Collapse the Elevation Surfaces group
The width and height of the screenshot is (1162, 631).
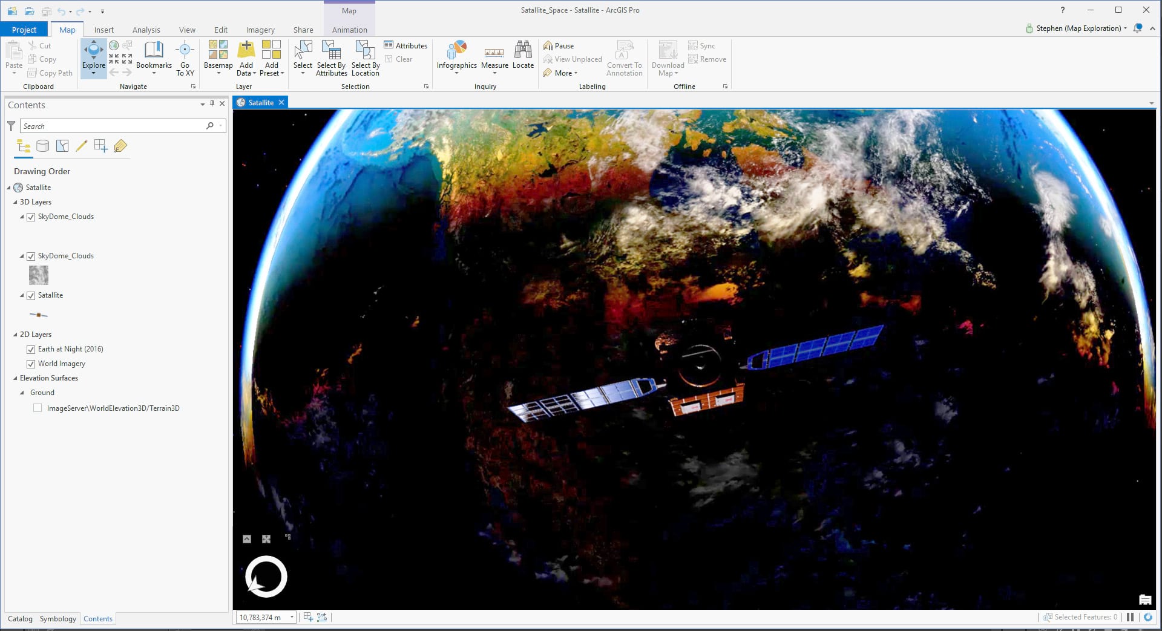[x=15, y=378]
